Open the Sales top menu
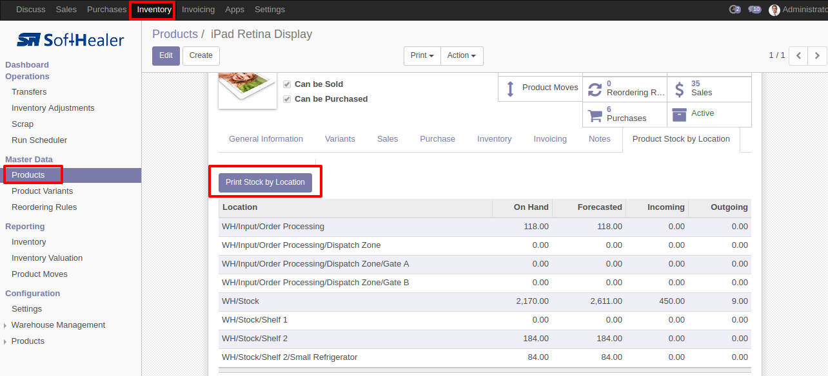This screenshot has height=376, width=828. tap(66, 10)
